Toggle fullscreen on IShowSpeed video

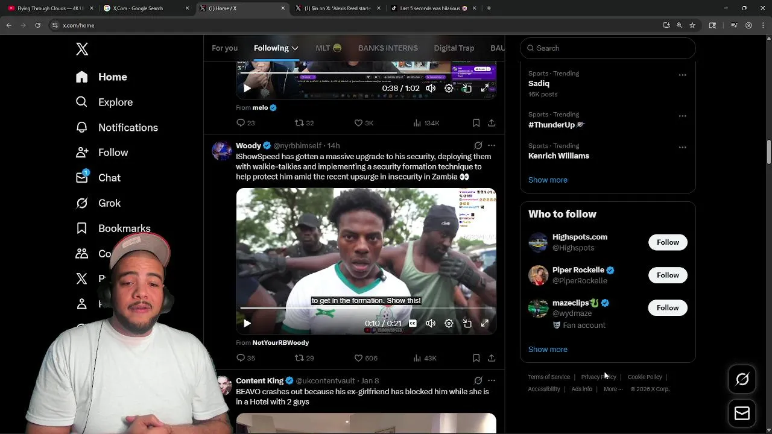485,324
